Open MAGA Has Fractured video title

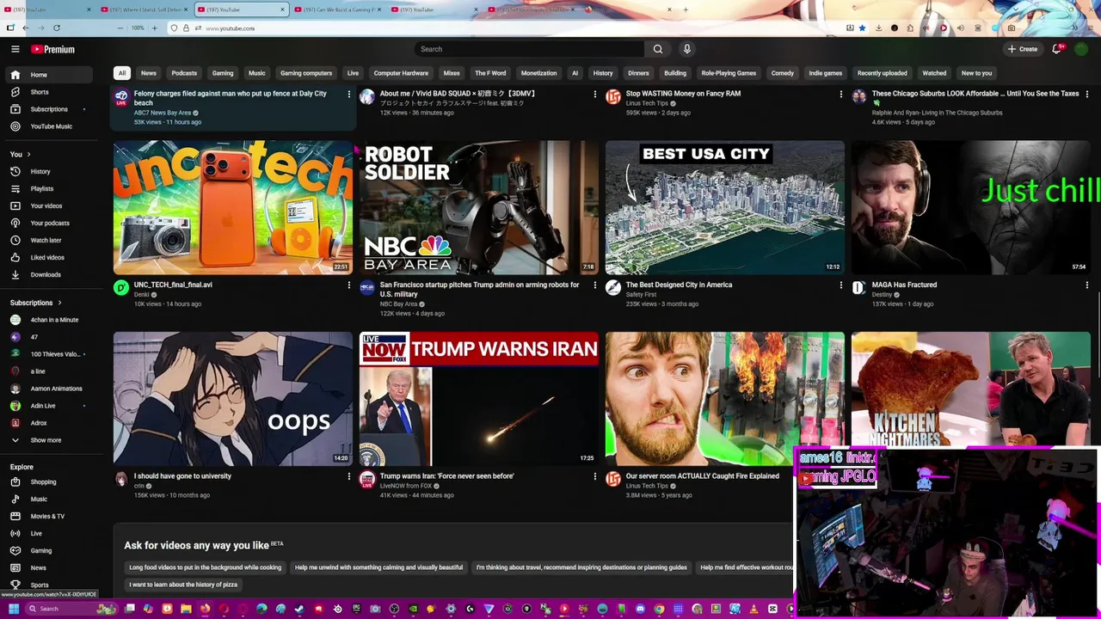[x=904, y=285]
